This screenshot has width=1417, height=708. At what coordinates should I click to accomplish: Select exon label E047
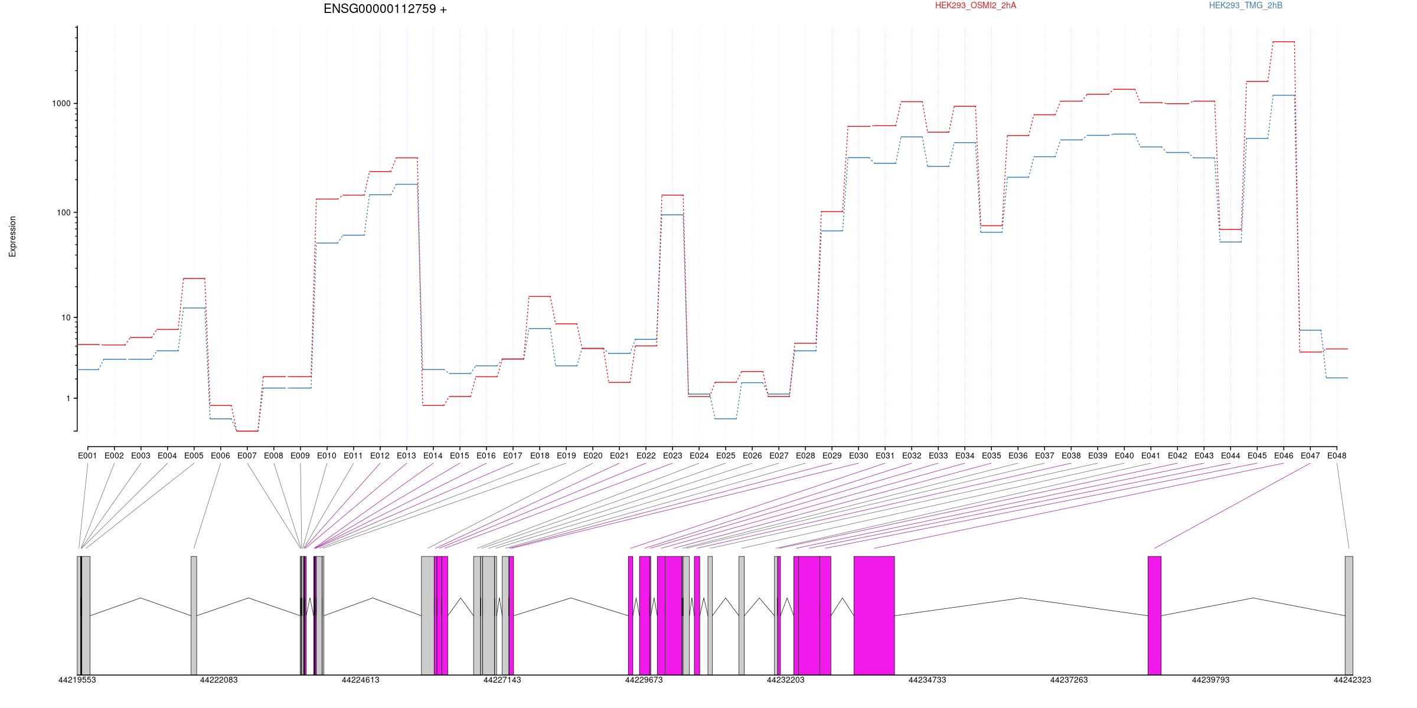(x=1310, y=455)
